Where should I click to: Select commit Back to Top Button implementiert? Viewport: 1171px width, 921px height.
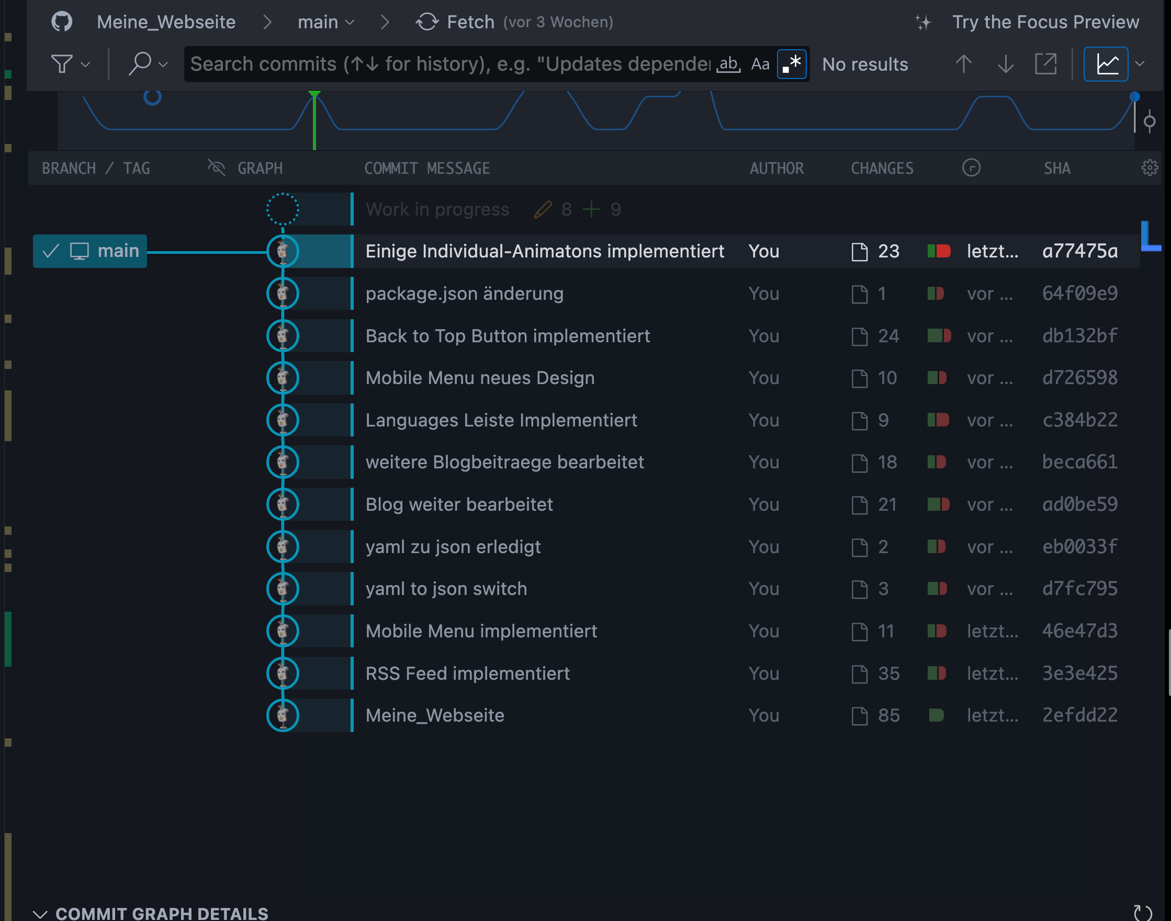tap(585, 336)
